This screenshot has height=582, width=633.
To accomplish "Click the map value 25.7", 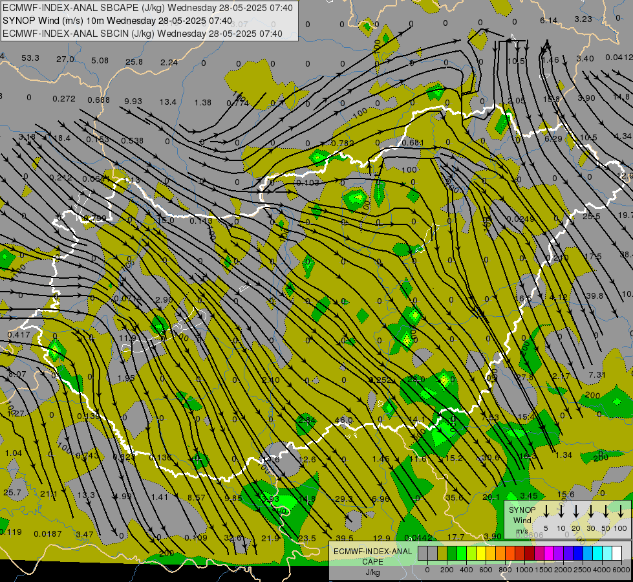I will (x=12, y=493).
